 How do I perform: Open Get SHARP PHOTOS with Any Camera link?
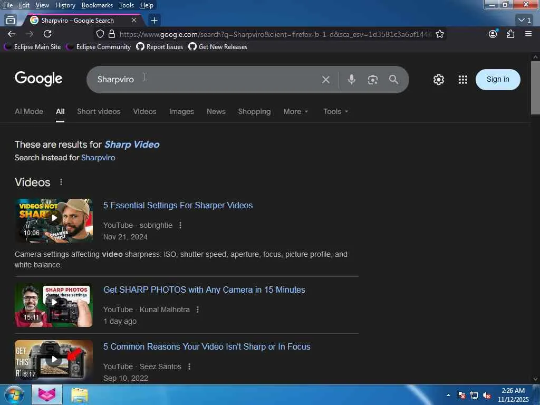204,290
